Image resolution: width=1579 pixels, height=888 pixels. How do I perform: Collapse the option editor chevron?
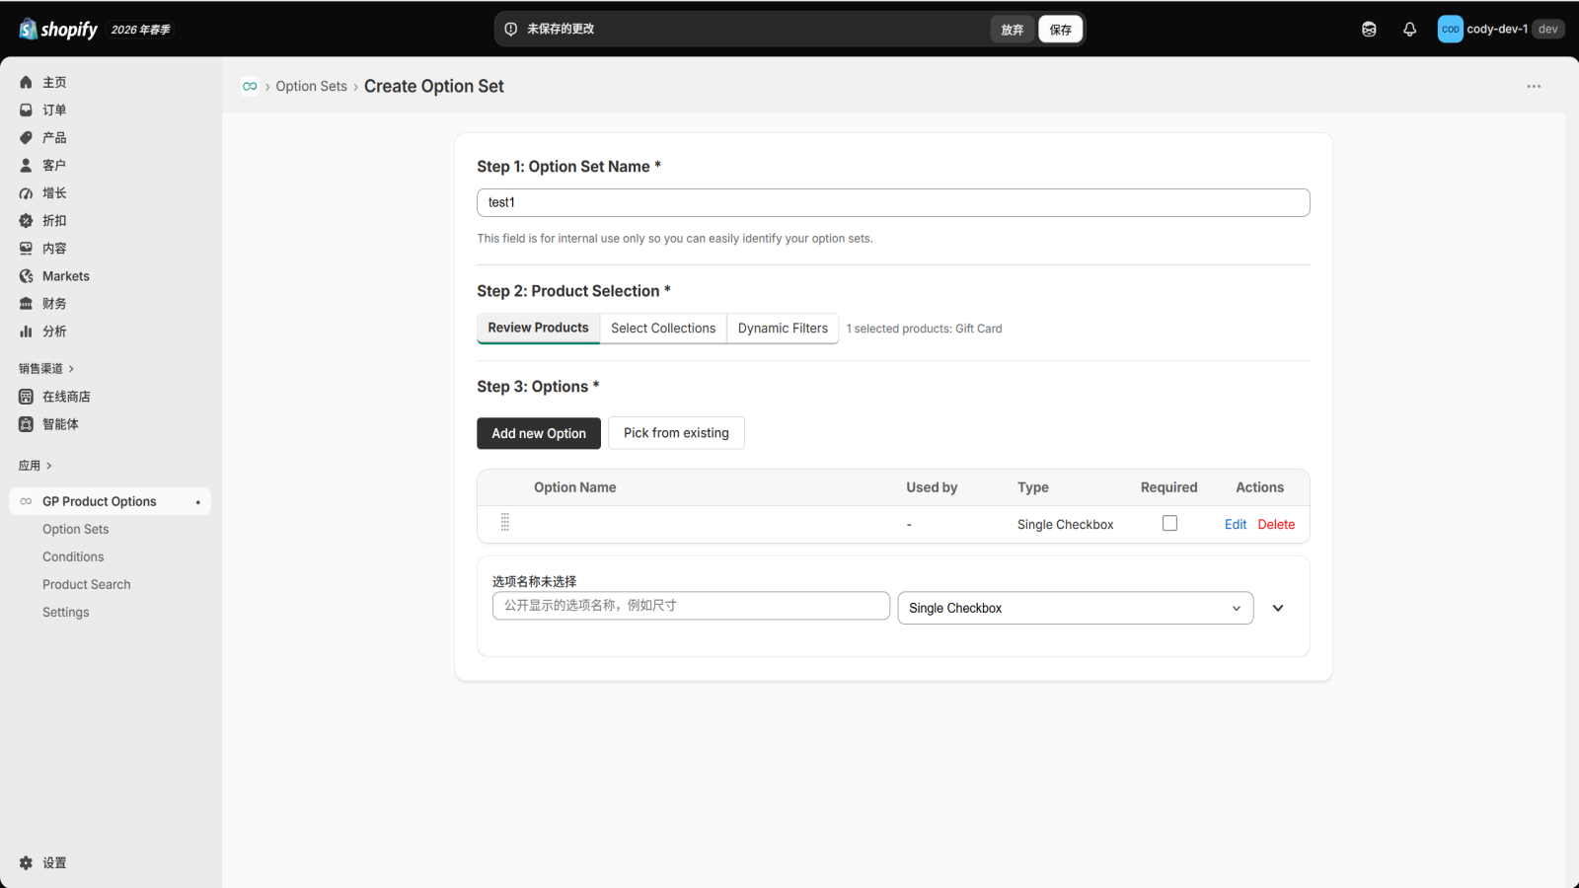[1278, 608]
